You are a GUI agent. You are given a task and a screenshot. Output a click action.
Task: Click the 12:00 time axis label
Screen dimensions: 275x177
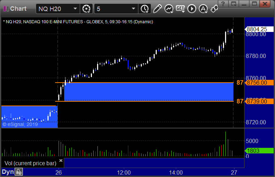tap(124, 172)
